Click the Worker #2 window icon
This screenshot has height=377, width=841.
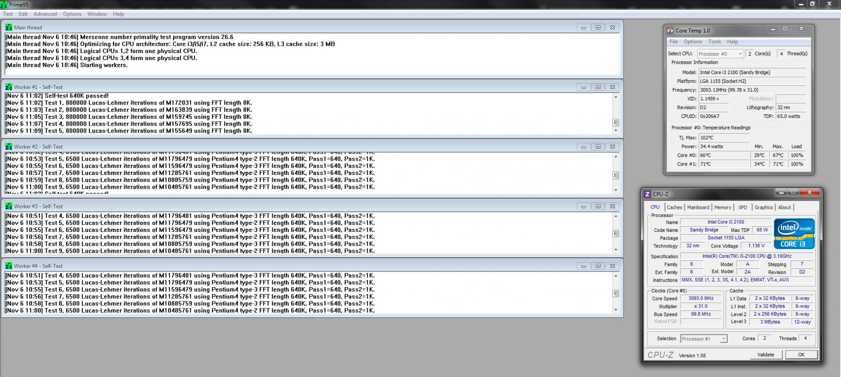[x=9, y=146]
